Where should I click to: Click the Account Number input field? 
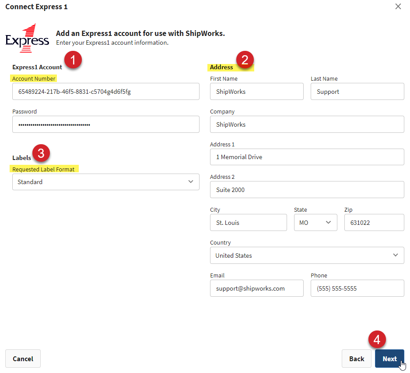(x=105, y=92)
